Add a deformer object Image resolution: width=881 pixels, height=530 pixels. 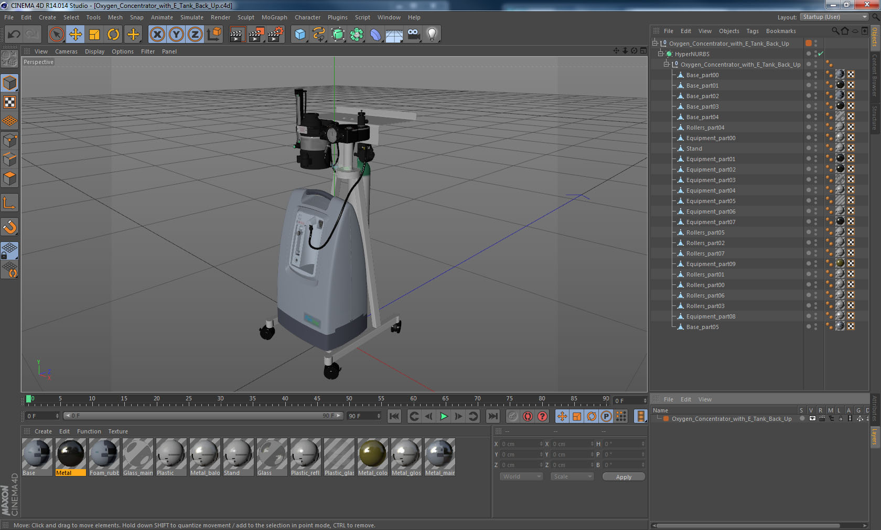click(375, 35)
